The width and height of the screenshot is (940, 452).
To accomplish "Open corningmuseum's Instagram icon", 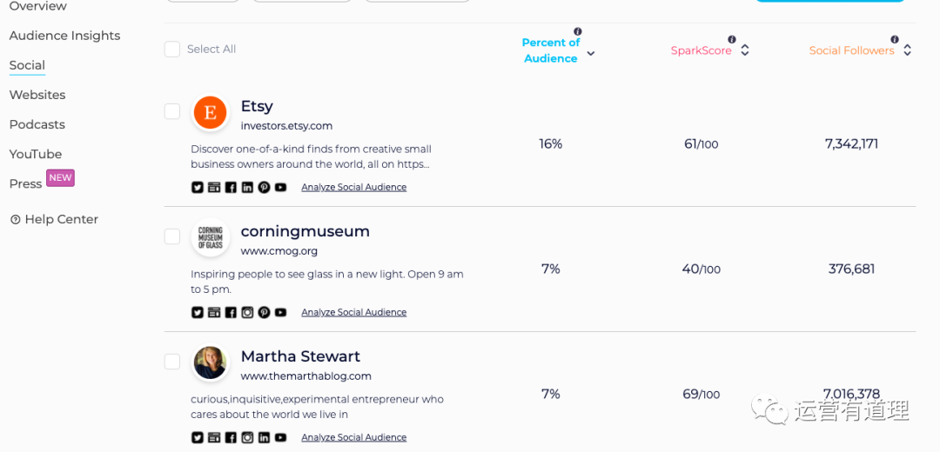I will point(247,312).
